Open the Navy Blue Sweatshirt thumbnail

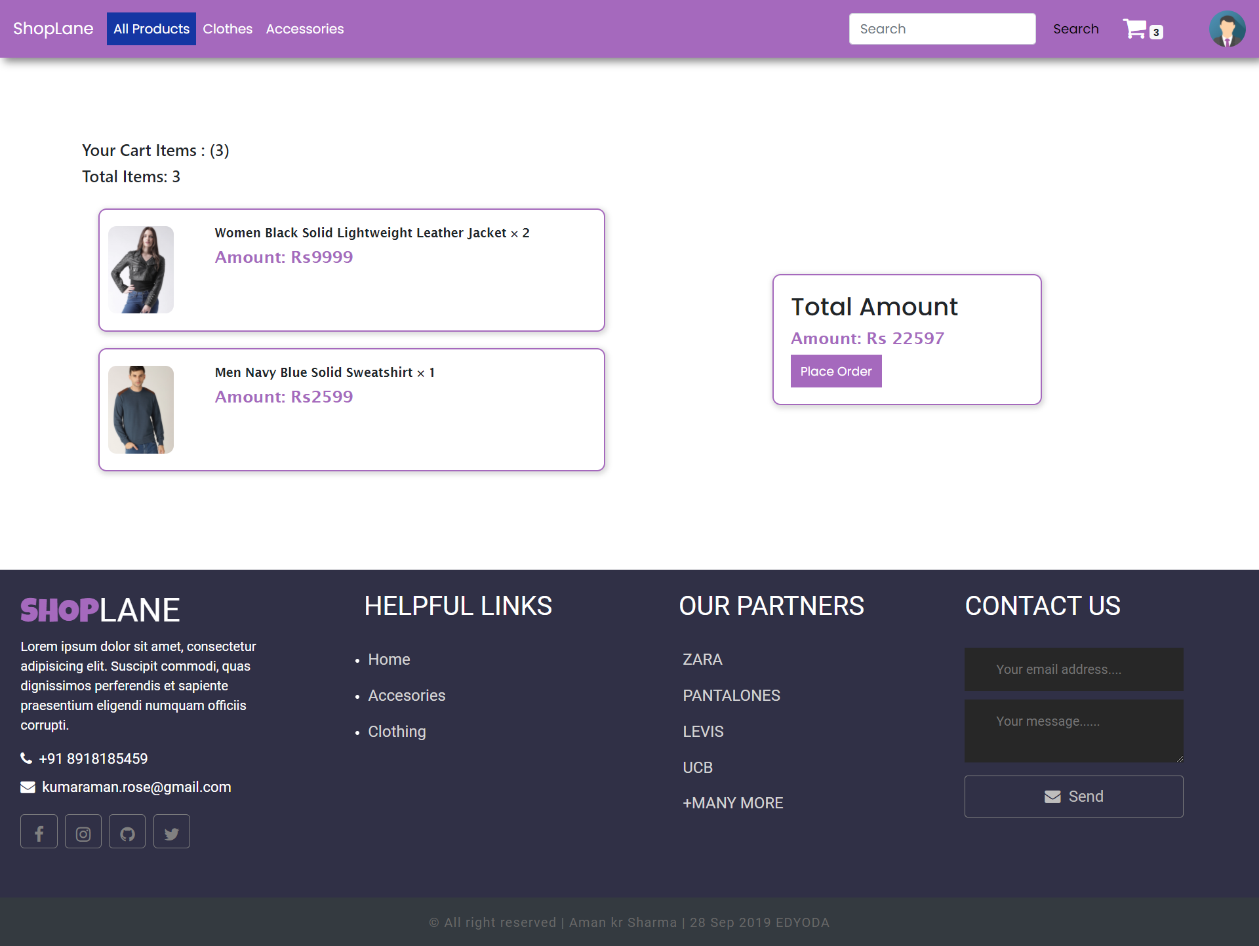141,409
